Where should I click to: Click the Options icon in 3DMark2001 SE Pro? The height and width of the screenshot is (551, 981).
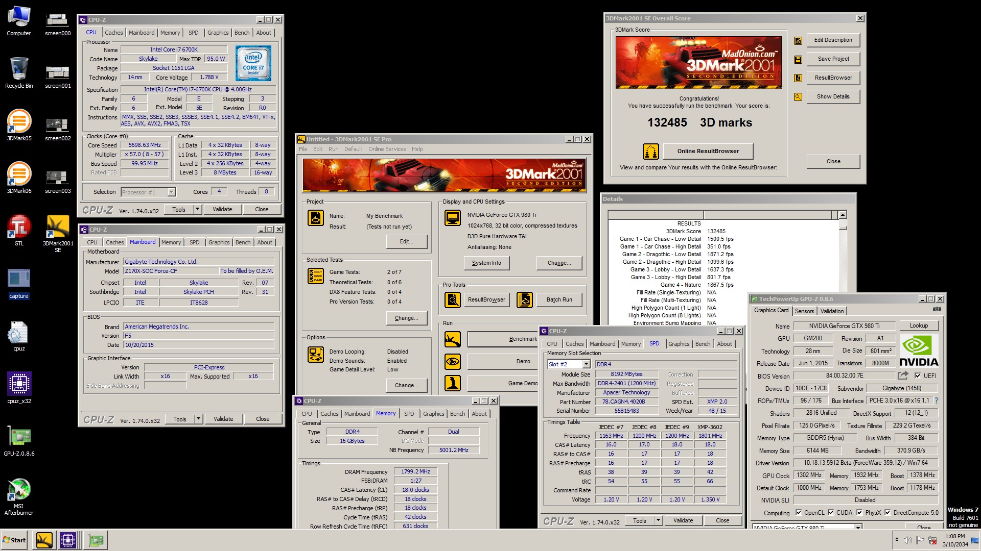[315, 355]
